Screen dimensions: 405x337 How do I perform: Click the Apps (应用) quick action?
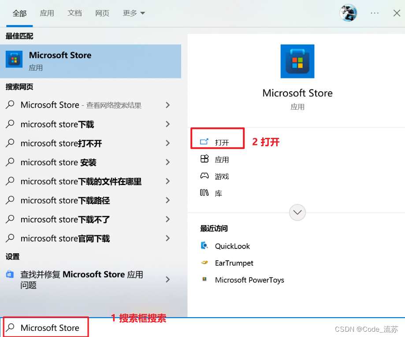coord(222,159)
